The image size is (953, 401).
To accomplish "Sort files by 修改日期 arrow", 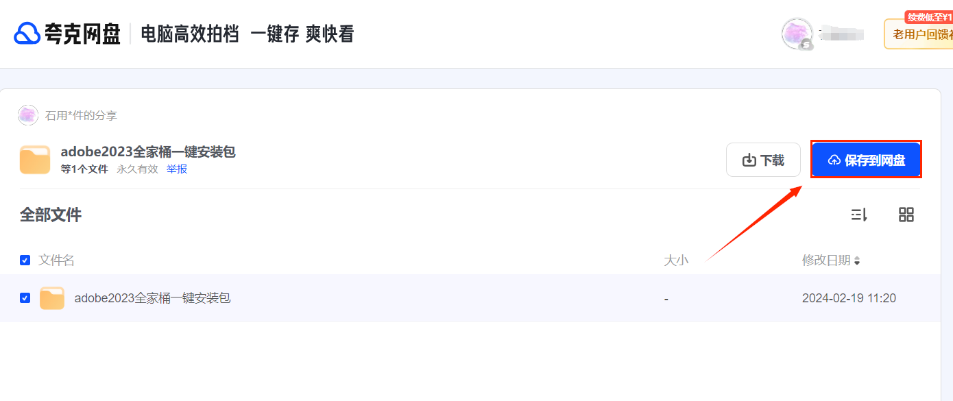I will coord(857,261).
